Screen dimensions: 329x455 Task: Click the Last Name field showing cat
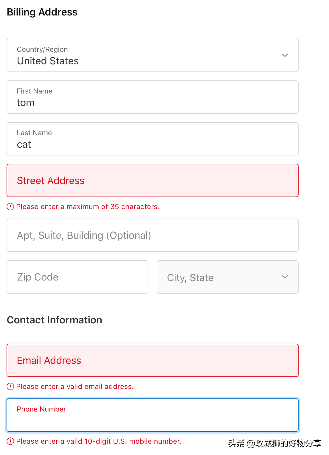click(152, 139)
